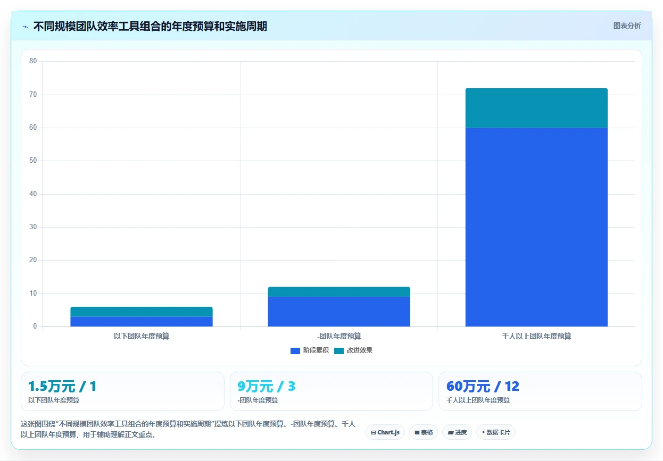The image size is (663, 461).
Task: Click the x-axis label 以下团队年度预算
Action: tap(142, 336)
